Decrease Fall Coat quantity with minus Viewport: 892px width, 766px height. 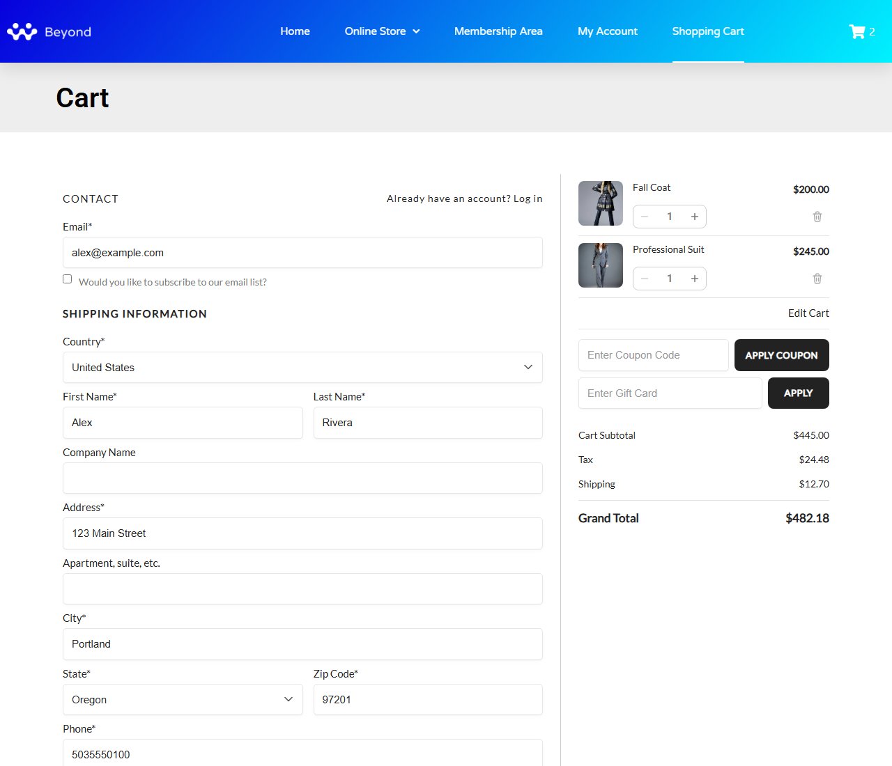tap(645, 217)
